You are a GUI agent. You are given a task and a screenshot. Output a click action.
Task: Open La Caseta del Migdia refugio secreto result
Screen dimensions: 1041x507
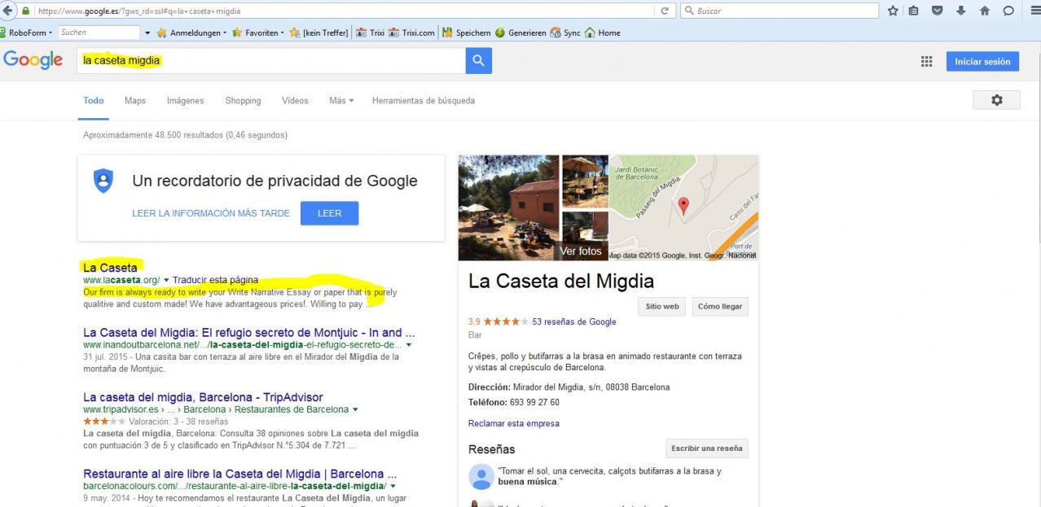(x=249, y=332)
